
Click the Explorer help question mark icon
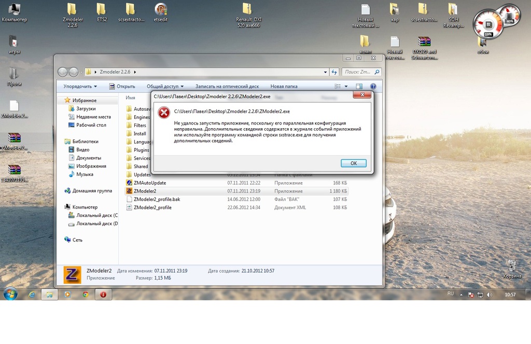coord(373,87)
